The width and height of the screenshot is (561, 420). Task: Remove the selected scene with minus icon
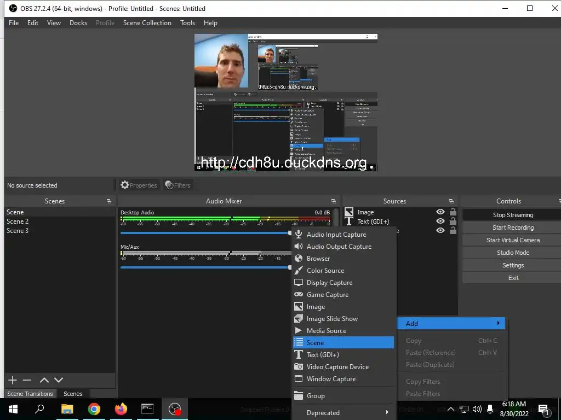27,380
